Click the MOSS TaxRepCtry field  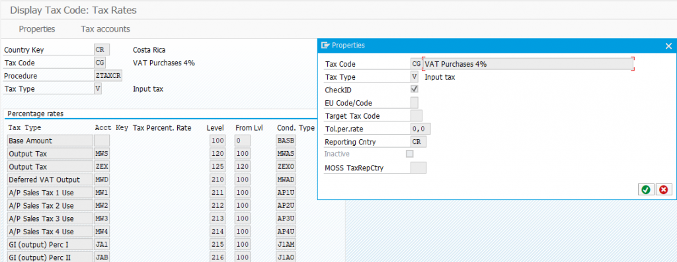pos(418,168)
